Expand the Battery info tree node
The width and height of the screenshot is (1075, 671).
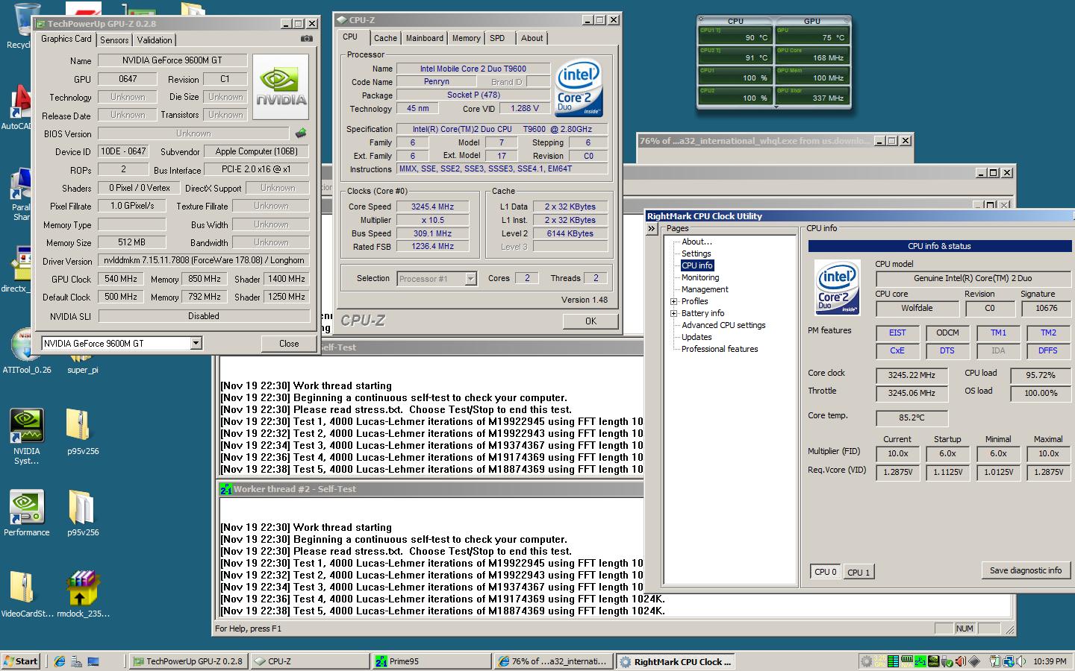(x=673, y=313)
